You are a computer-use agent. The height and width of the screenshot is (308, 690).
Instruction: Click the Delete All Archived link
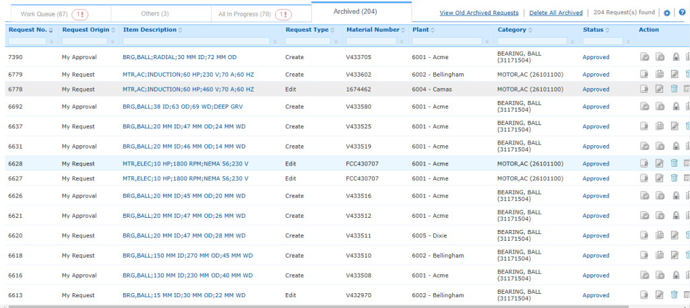pos(556,13)
